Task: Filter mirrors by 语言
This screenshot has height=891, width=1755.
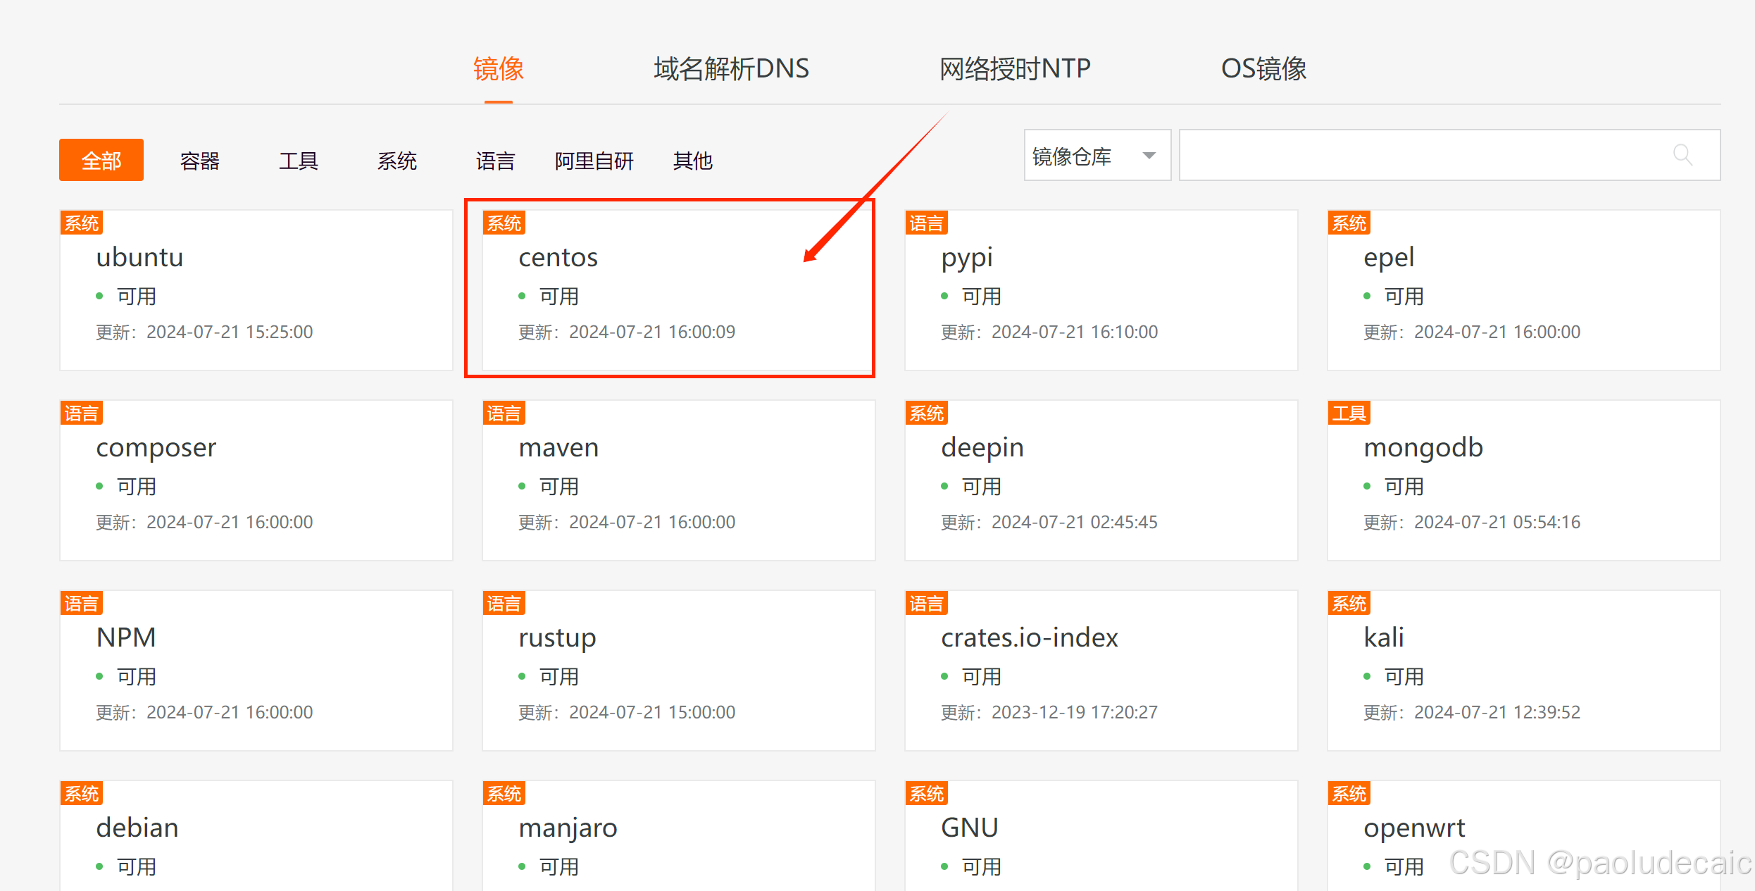Action: [x=496, y=161]
